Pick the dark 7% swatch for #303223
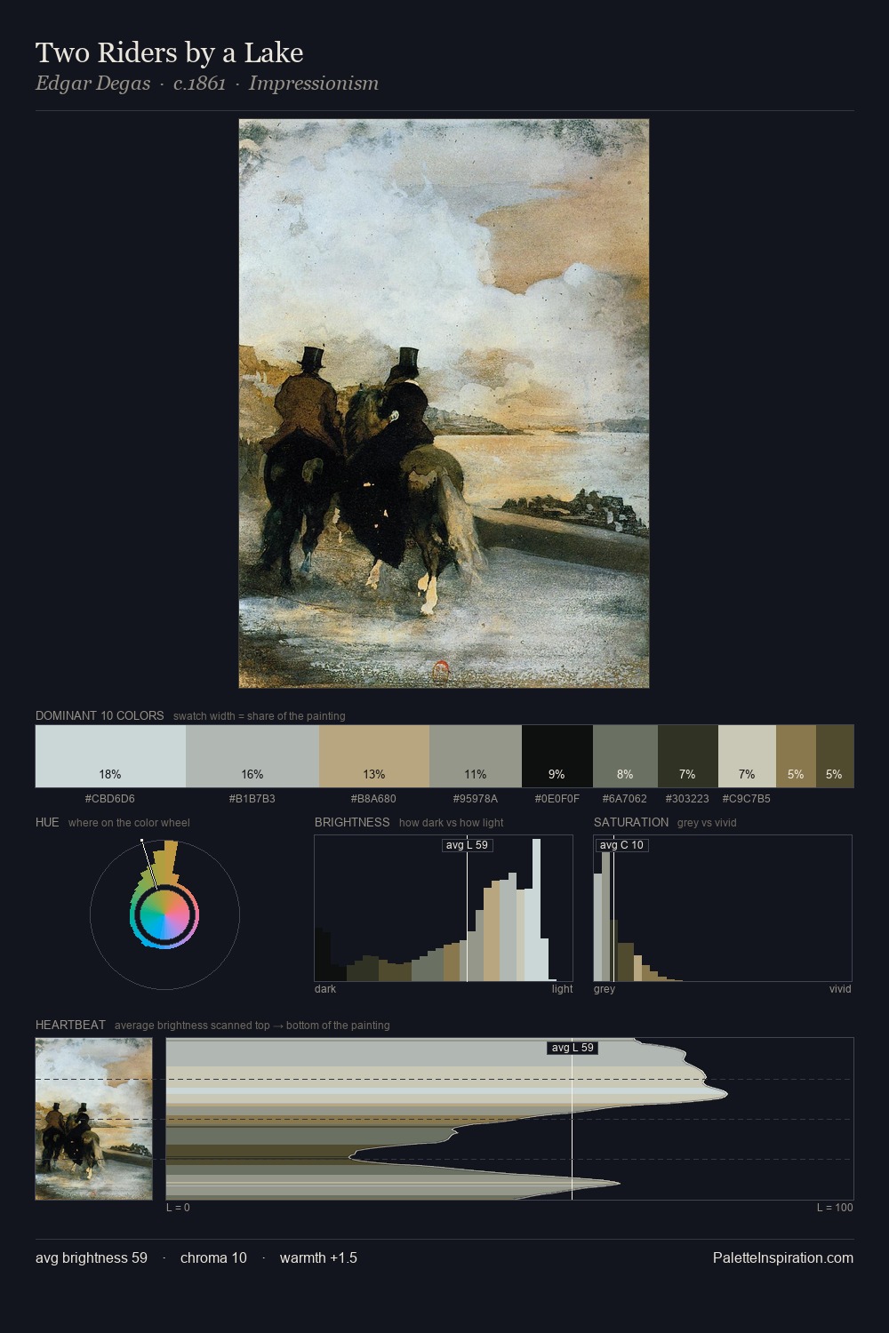Screen dimensions: 889x1333 pos(688,756)
